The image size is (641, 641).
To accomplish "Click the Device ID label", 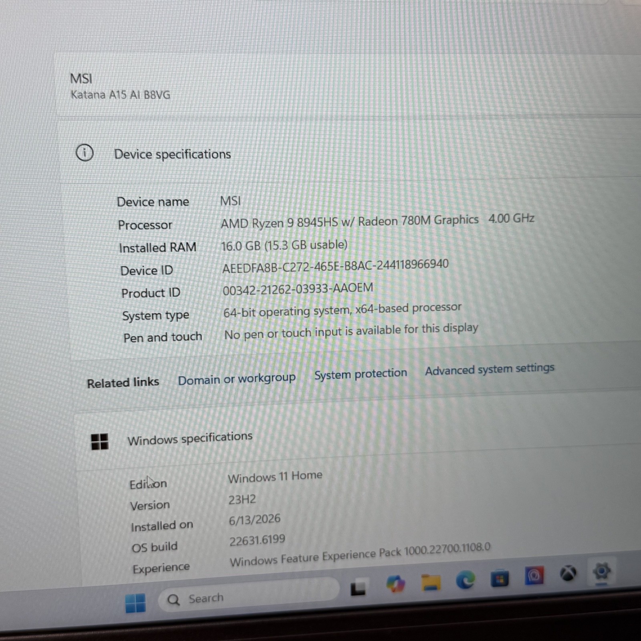I will [147, 270].
